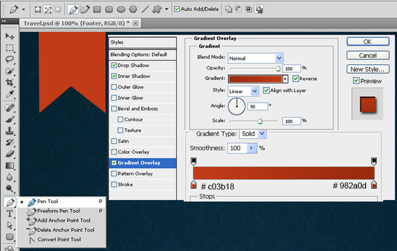Open tool preset picker arrow

click(24, 10)
